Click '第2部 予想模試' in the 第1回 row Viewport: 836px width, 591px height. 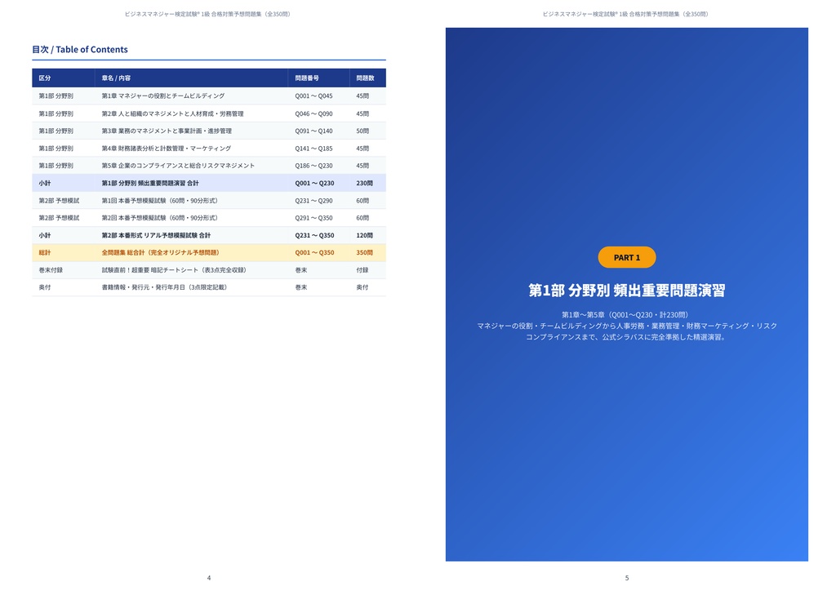click(x=59, y=200)
